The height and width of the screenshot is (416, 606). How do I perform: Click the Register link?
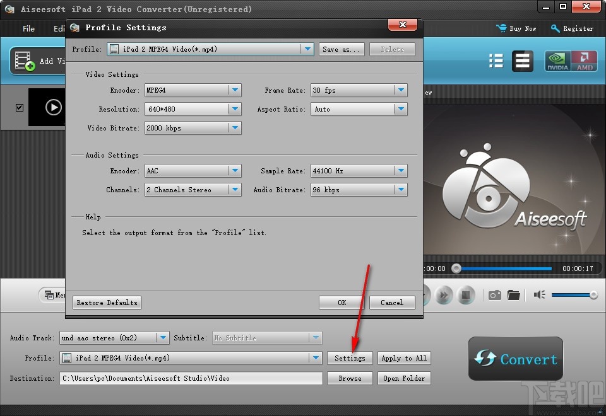pos(578,28)
